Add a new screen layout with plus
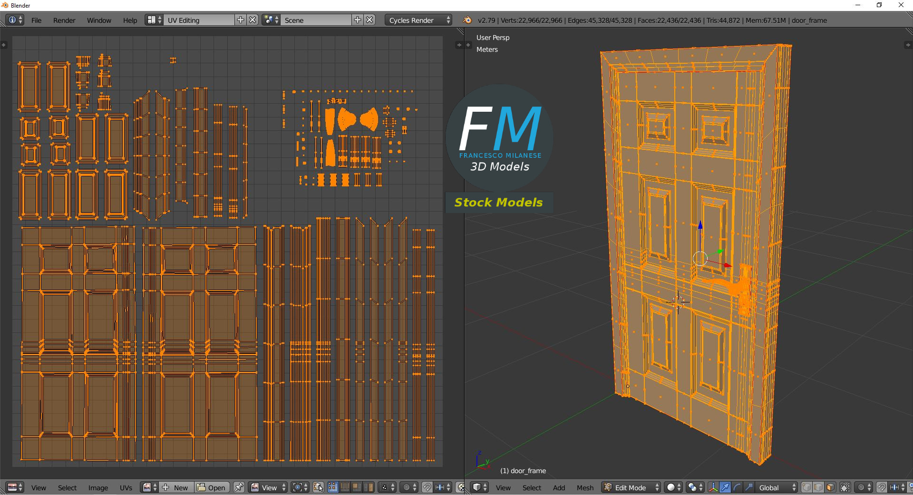 tap(241, 20)
